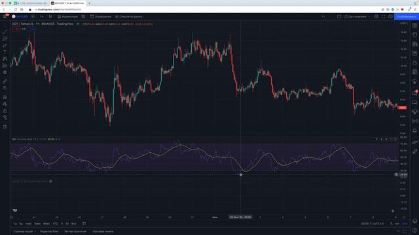Open the candle chart style dropdown
Image resolution: width=419 pixels, height=235 pixels.
50,16
